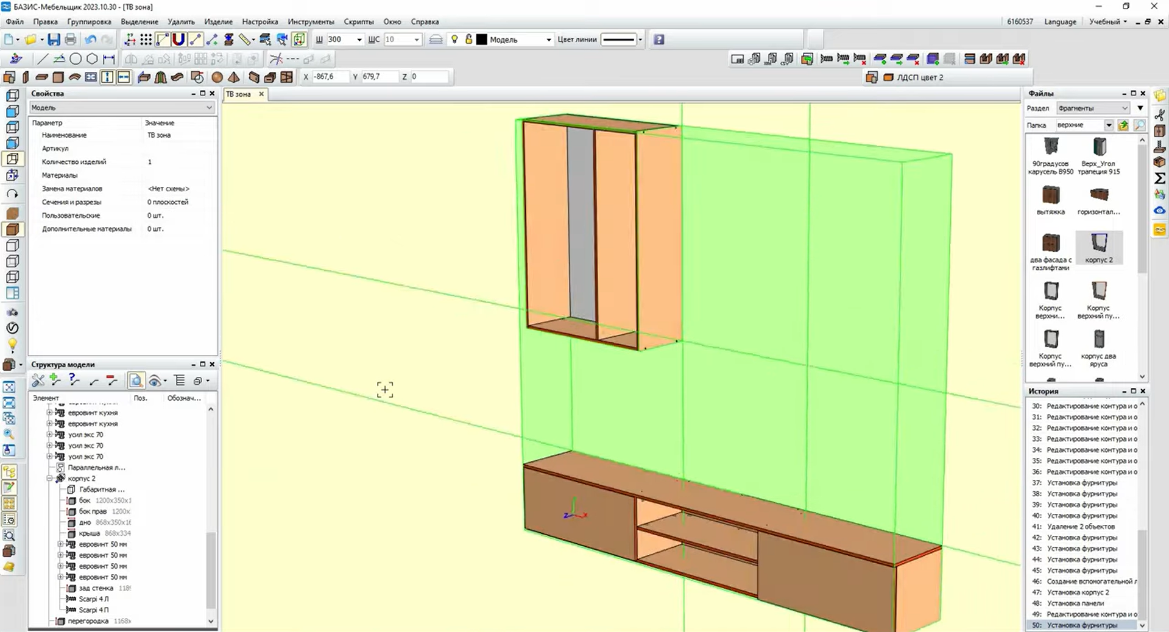Open the Раздел dropdown showing Фрагменты
This screenshot has height=632, width=1169.
1093,108
